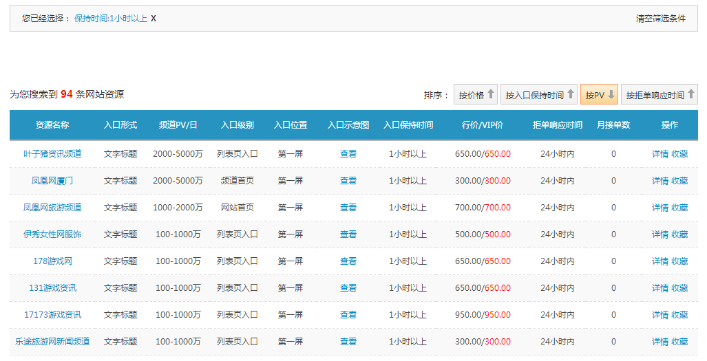Open 详情 for 凤凰网厦门
Screen dimensions: 707x361
(x=660, y=180)
